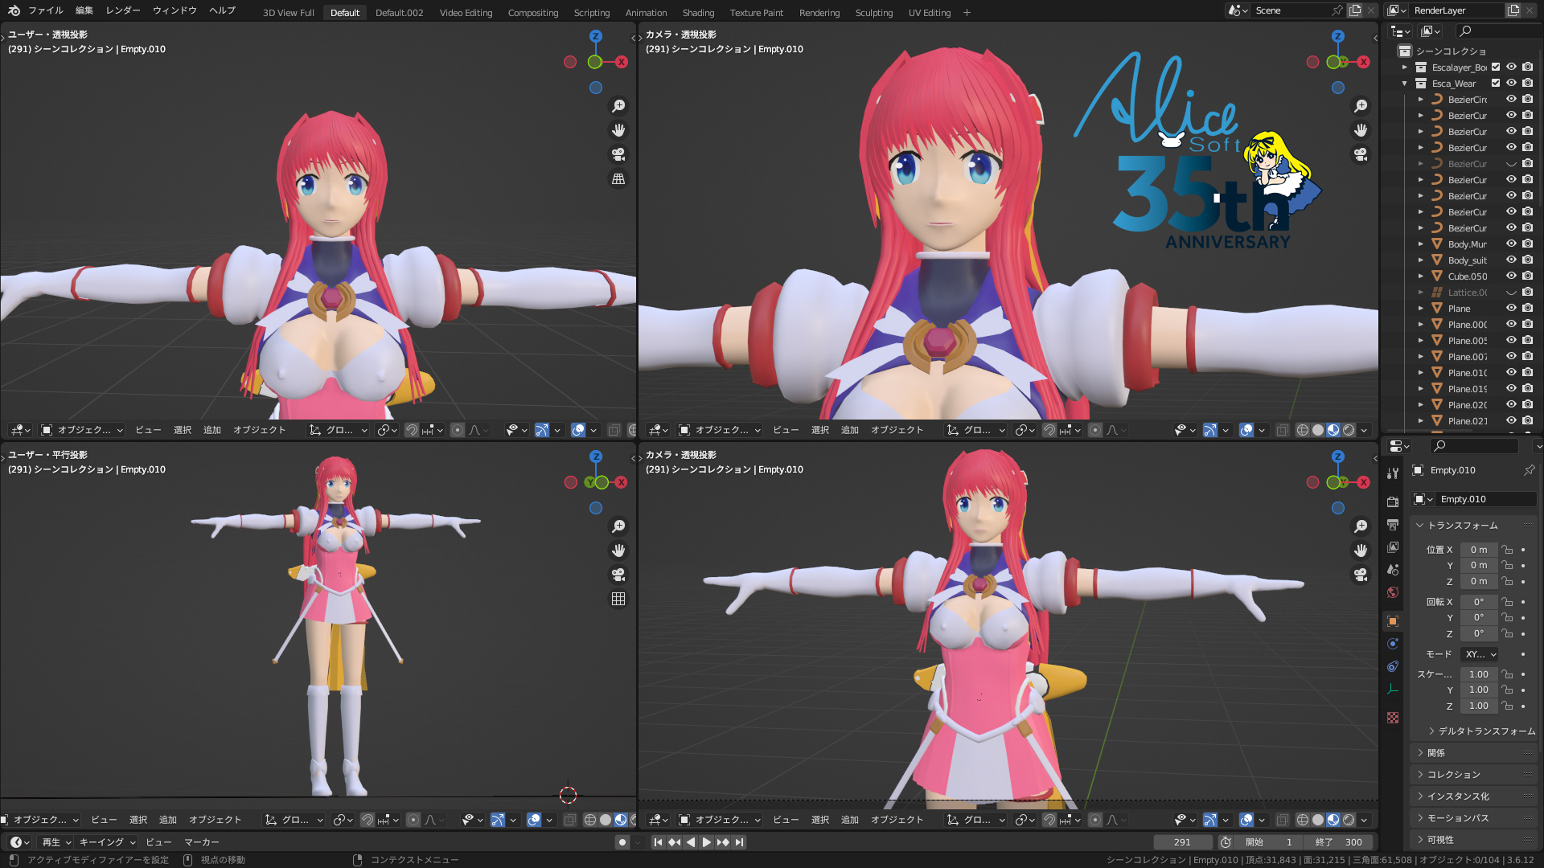
Task: Jump to timeline start frame button
Action: coord(658,842)
